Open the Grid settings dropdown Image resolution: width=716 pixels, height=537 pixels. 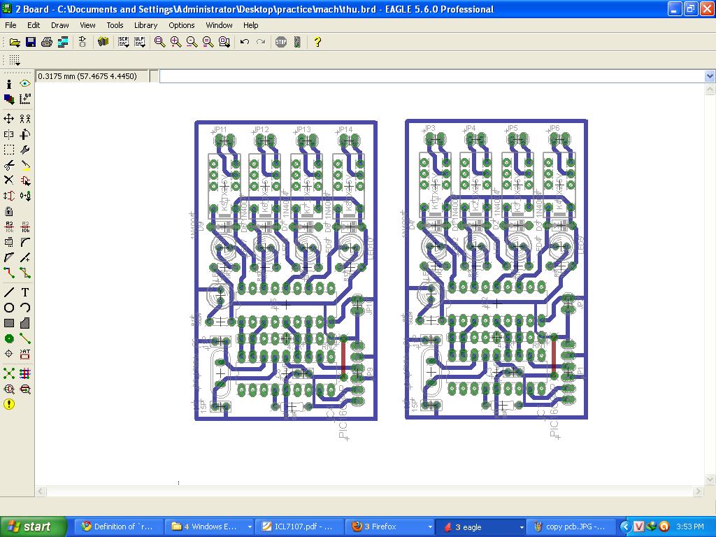(14, 60)
